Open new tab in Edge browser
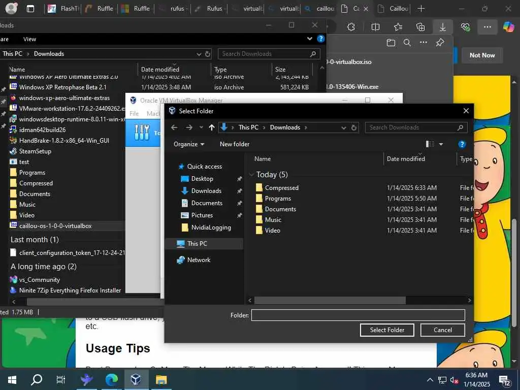Screen dimensions: 520x390 (x=421, y=9)
